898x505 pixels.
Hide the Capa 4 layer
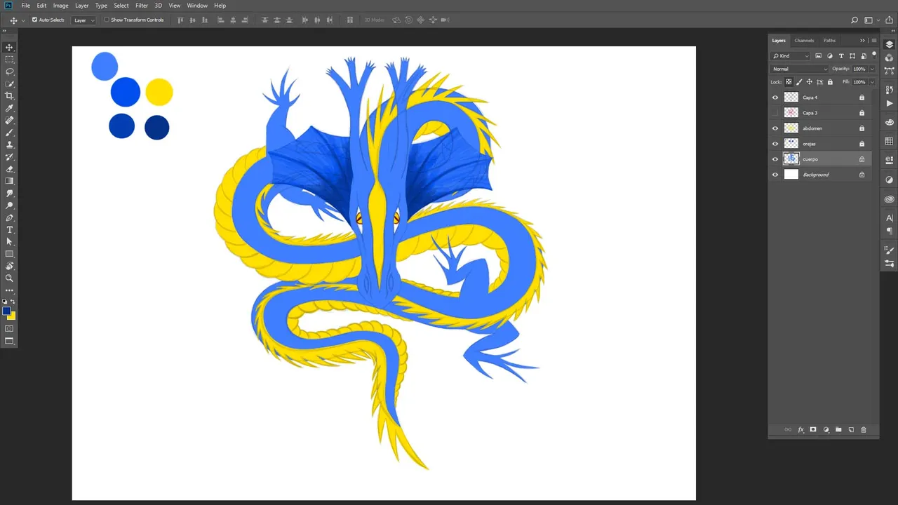775,97
